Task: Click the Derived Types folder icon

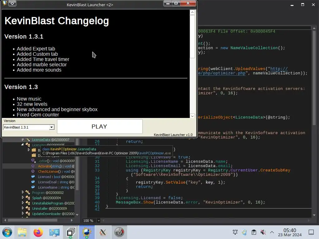Action: [x=34, y=155]
